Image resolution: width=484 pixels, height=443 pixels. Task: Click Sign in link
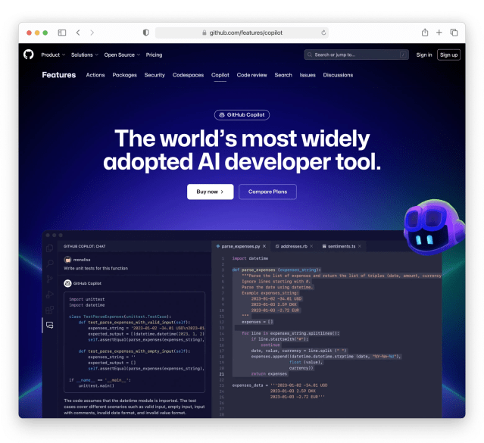coord(424,55)
